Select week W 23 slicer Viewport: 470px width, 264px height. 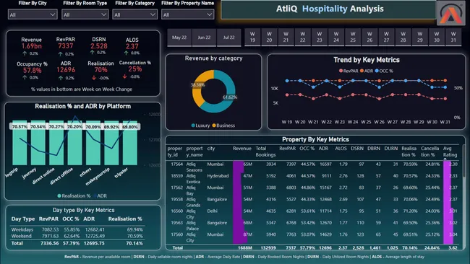[320, 37]
